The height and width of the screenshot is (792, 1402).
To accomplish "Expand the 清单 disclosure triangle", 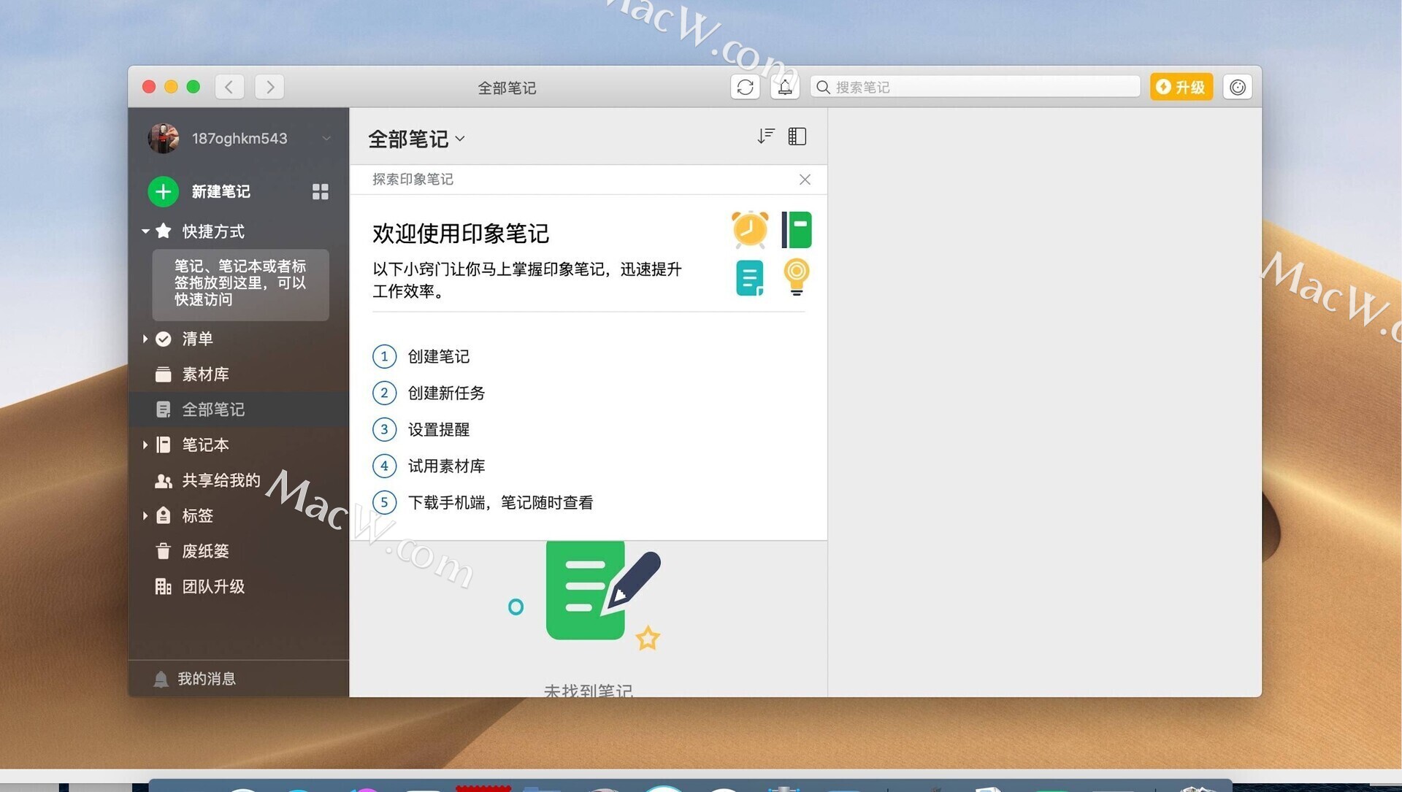I will click(x=145, y=339).
